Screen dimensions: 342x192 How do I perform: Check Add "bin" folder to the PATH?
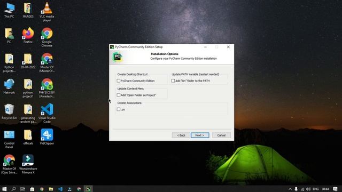click(173, 81)
